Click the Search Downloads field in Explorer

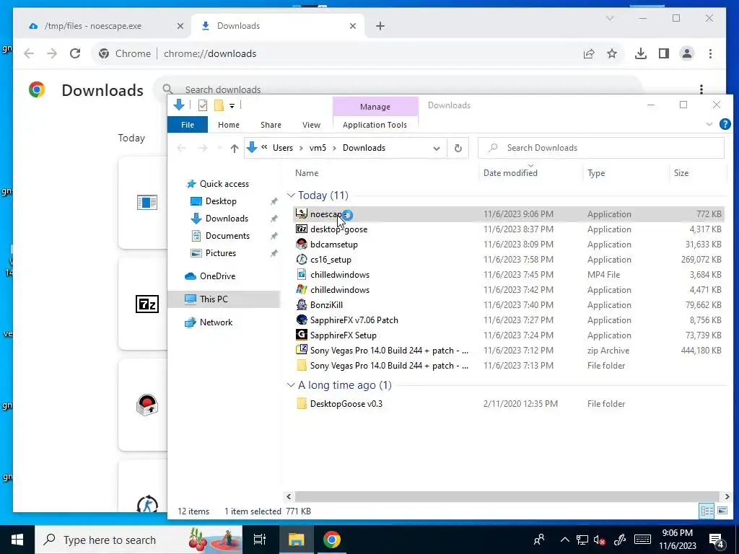tap(601, 148)
